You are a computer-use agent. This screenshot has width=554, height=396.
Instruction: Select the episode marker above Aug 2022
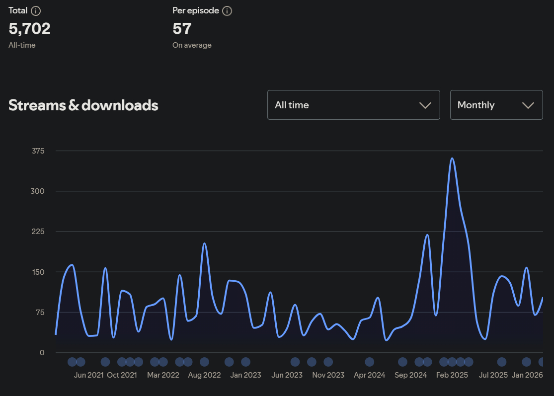[x=204, y=362]
